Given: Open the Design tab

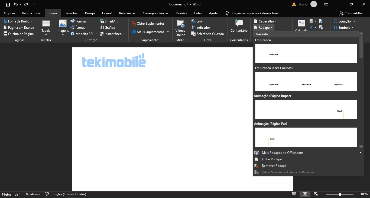Looking at the screenshot, I should coord(90,13).
